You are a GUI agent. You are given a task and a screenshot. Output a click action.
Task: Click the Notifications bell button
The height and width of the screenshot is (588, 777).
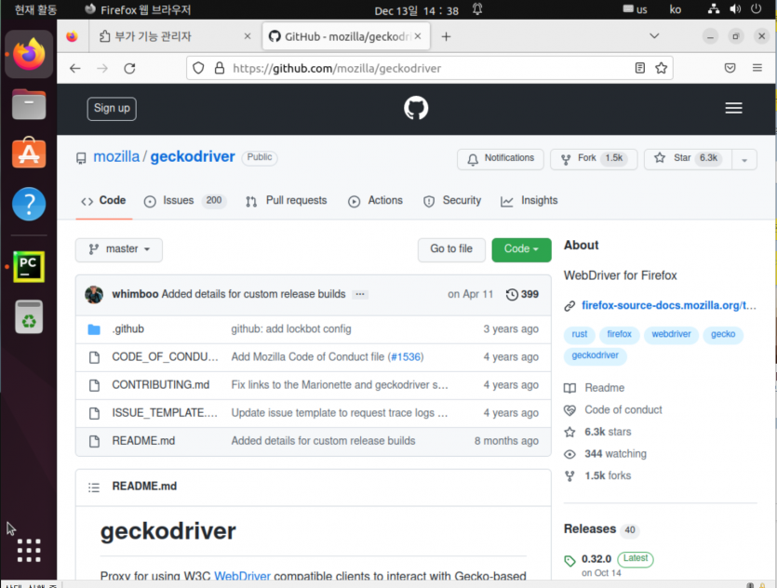tap(501, 158)
